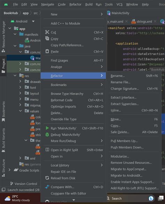Select Safe Delete... in Refactor submenu
This screenshot has width=165, height=204.
pos(134,132)
